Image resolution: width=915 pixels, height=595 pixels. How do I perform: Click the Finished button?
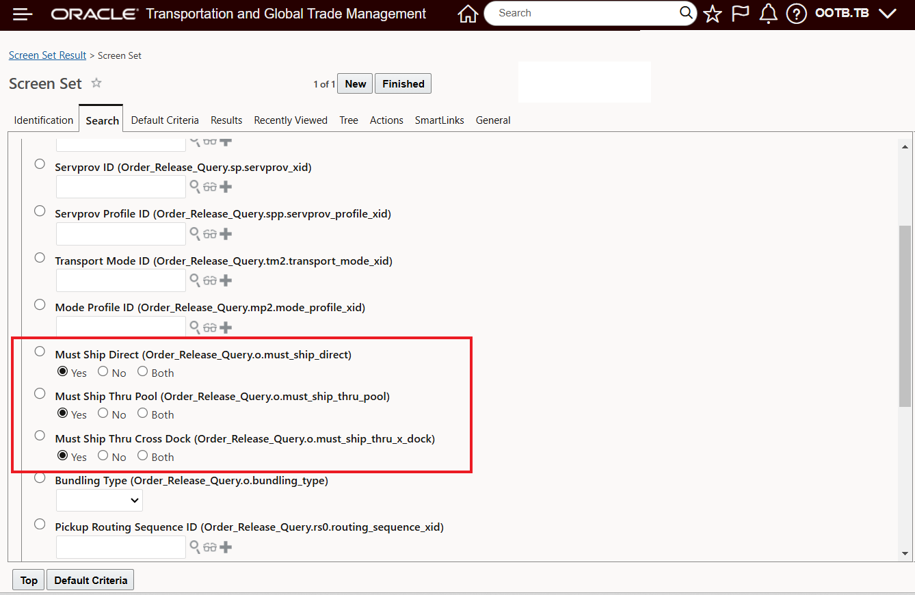click(403, 83)
